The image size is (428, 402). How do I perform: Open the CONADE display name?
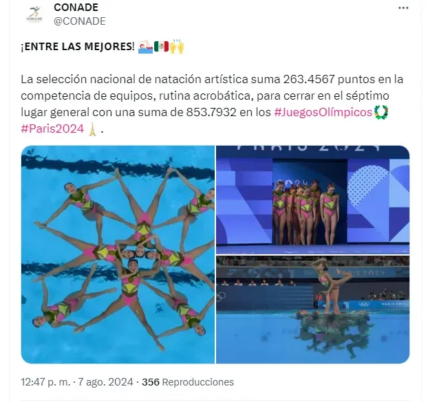[x=76, y=8]
